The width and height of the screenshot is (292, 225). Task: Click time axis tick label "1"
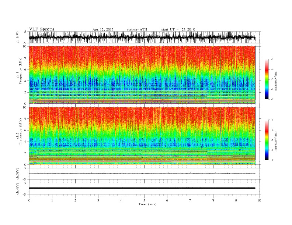pyautogui.click(x=52, y=200)
